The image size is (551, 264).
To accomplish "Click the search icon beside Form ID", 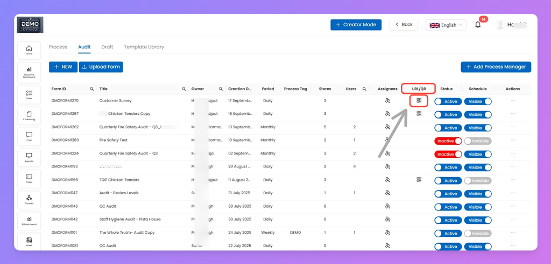I will (x=91, y=89).
